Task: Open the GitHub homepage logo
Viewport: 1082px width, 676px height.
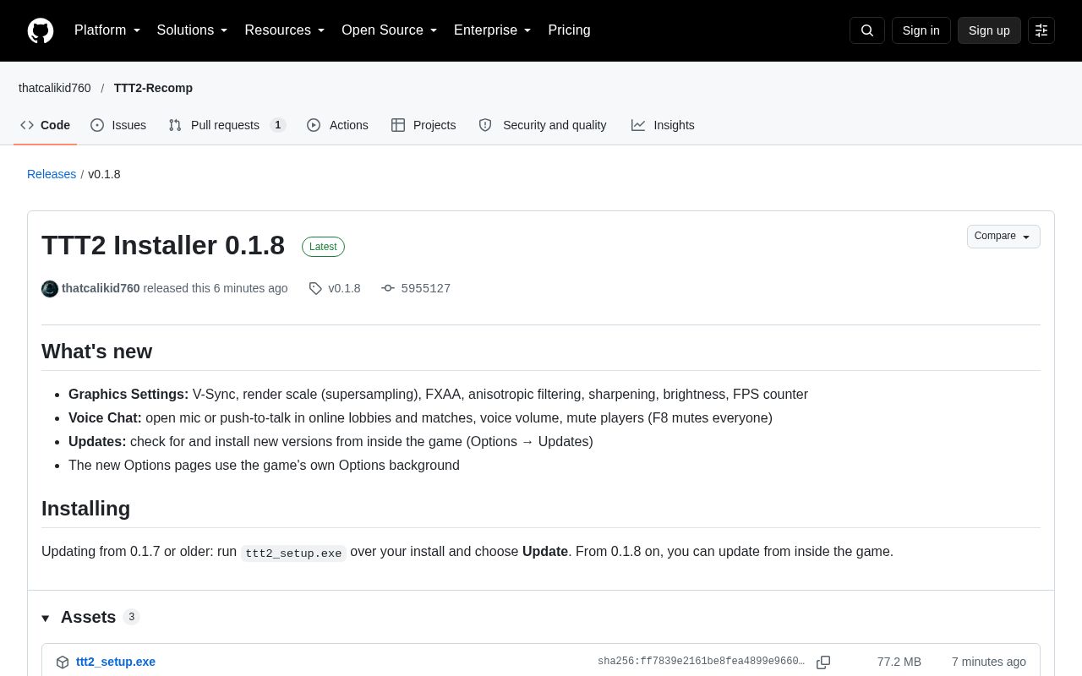Action: [41, 30]
